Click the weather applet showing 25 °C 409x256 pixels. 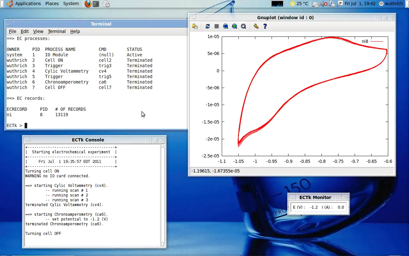[x=299, y=4]
